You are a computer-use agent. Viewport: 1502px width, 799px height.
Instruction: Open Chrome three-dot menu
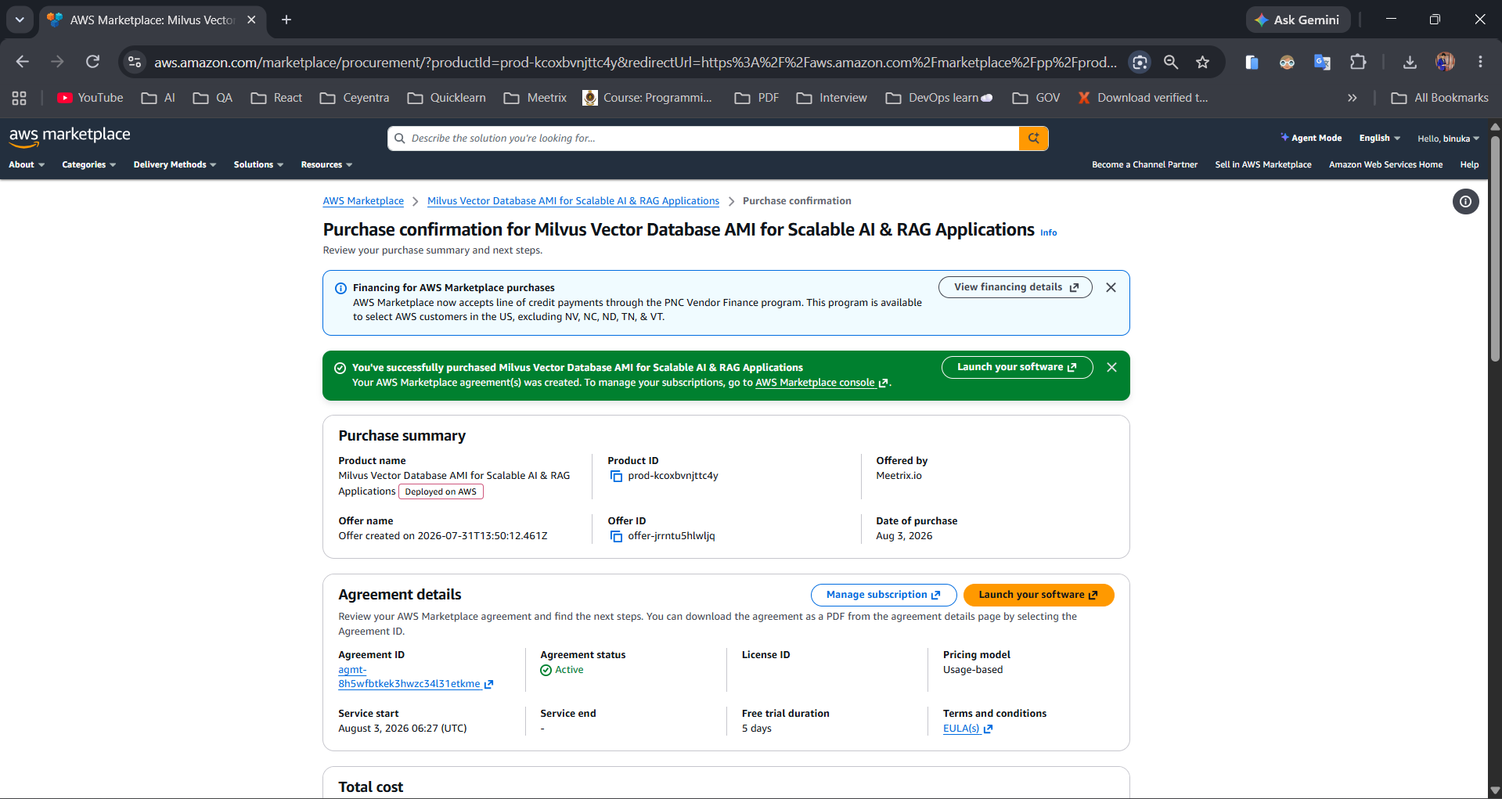(1480, 62)
